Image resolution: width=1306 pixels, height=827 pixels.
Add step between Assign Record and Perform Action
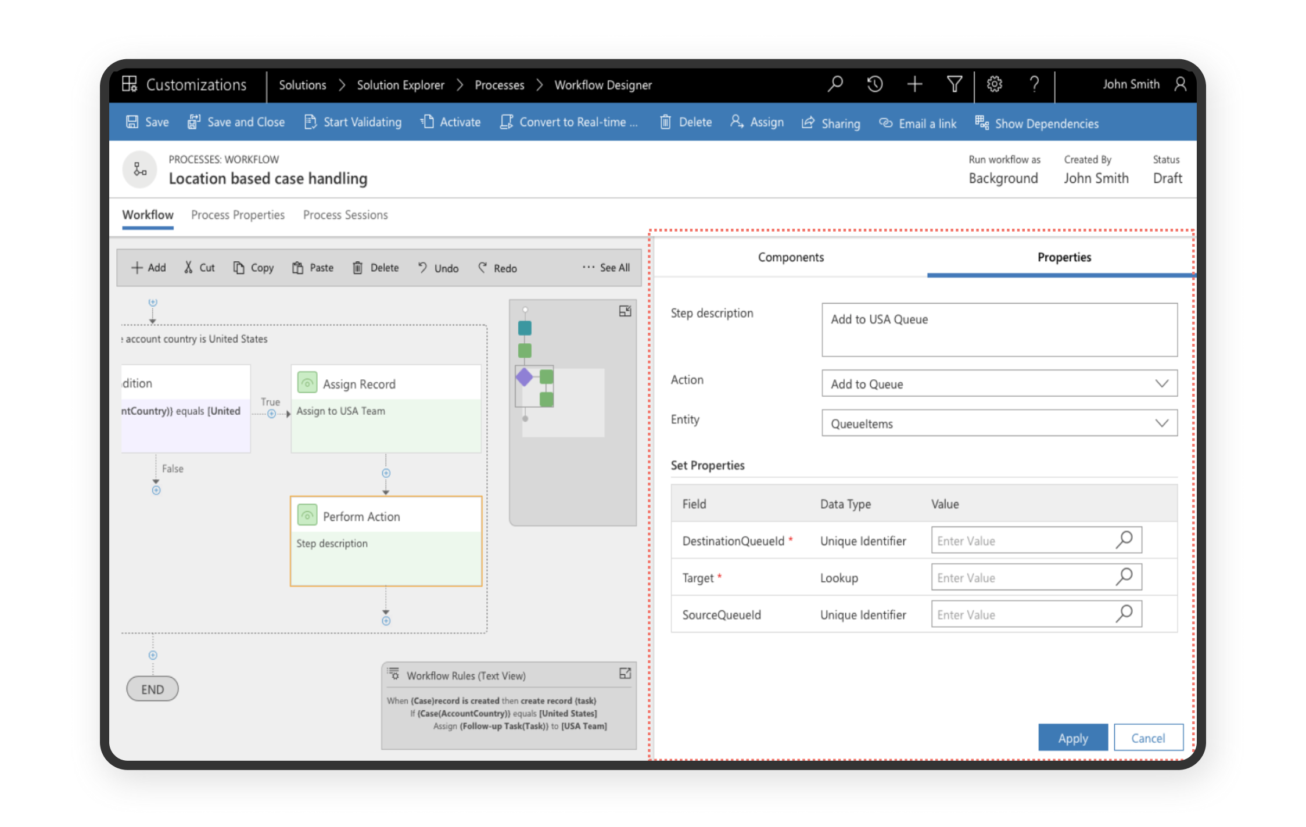pos(386,473)
